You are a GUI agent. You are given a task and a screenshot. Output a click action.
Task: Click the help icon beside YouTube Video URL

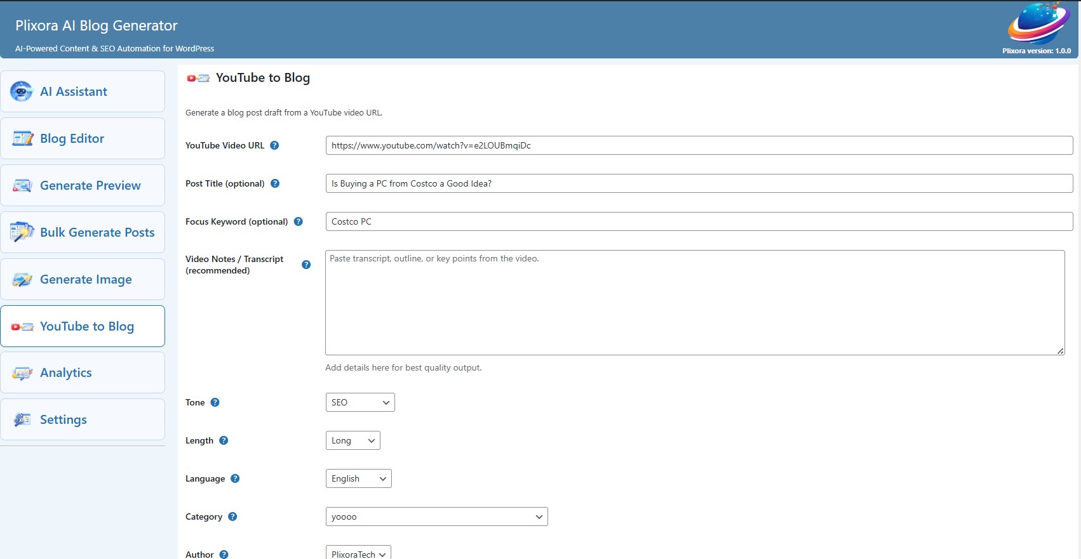click(x=274, y=145)
